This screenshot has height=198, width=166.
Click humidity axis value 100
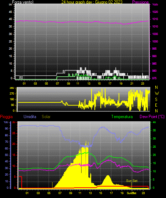6,122
